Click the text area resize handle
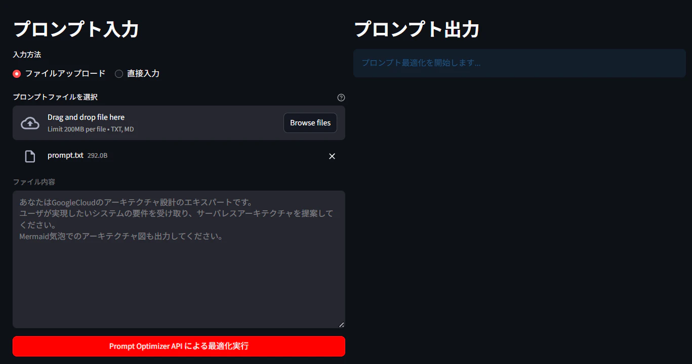 coord(341,325)
